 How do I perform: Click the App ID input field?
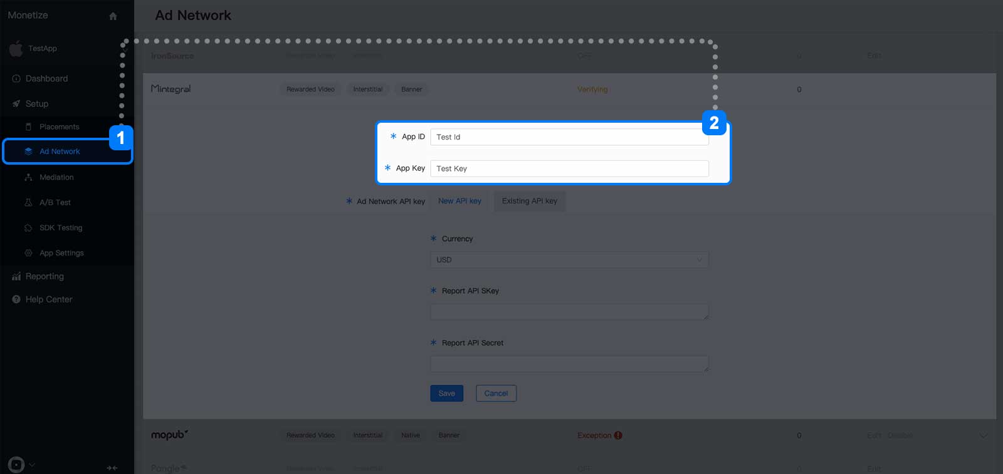click(x=569, y=137)
